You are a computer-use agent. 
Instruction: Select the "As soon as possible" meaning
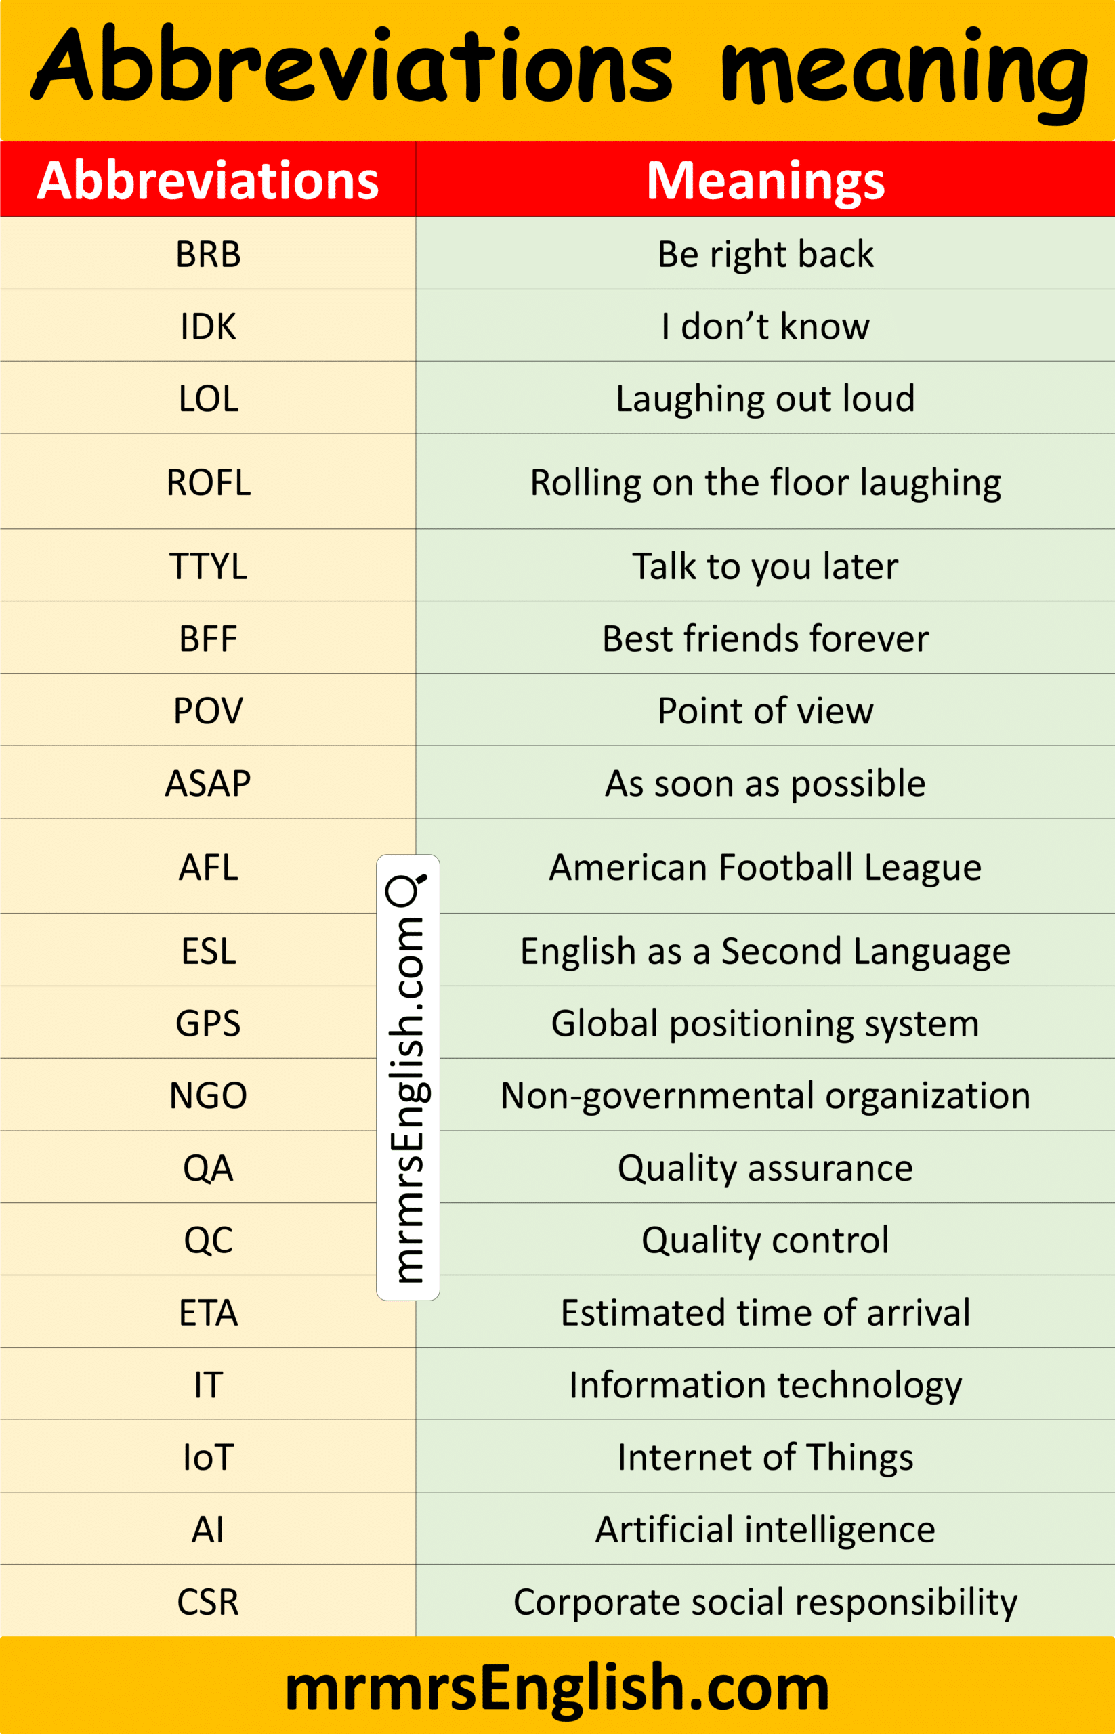765,782
